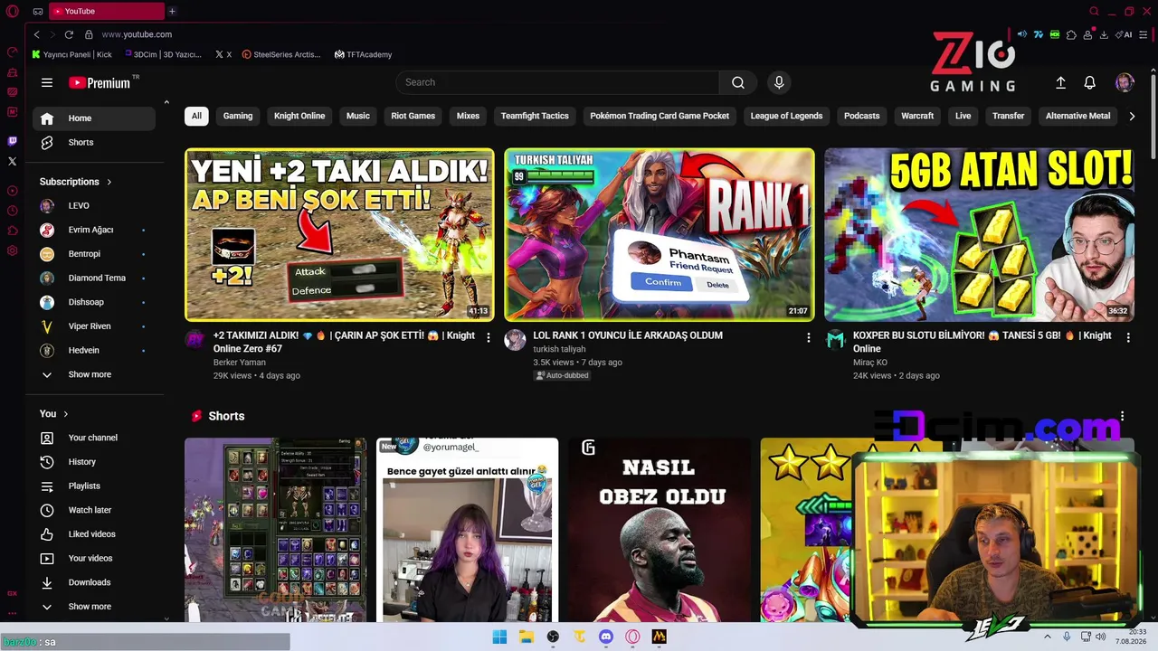Click the YouTube search input field
The height and width of the screenshot is (651, 1158).
click(x=556, y=82)
